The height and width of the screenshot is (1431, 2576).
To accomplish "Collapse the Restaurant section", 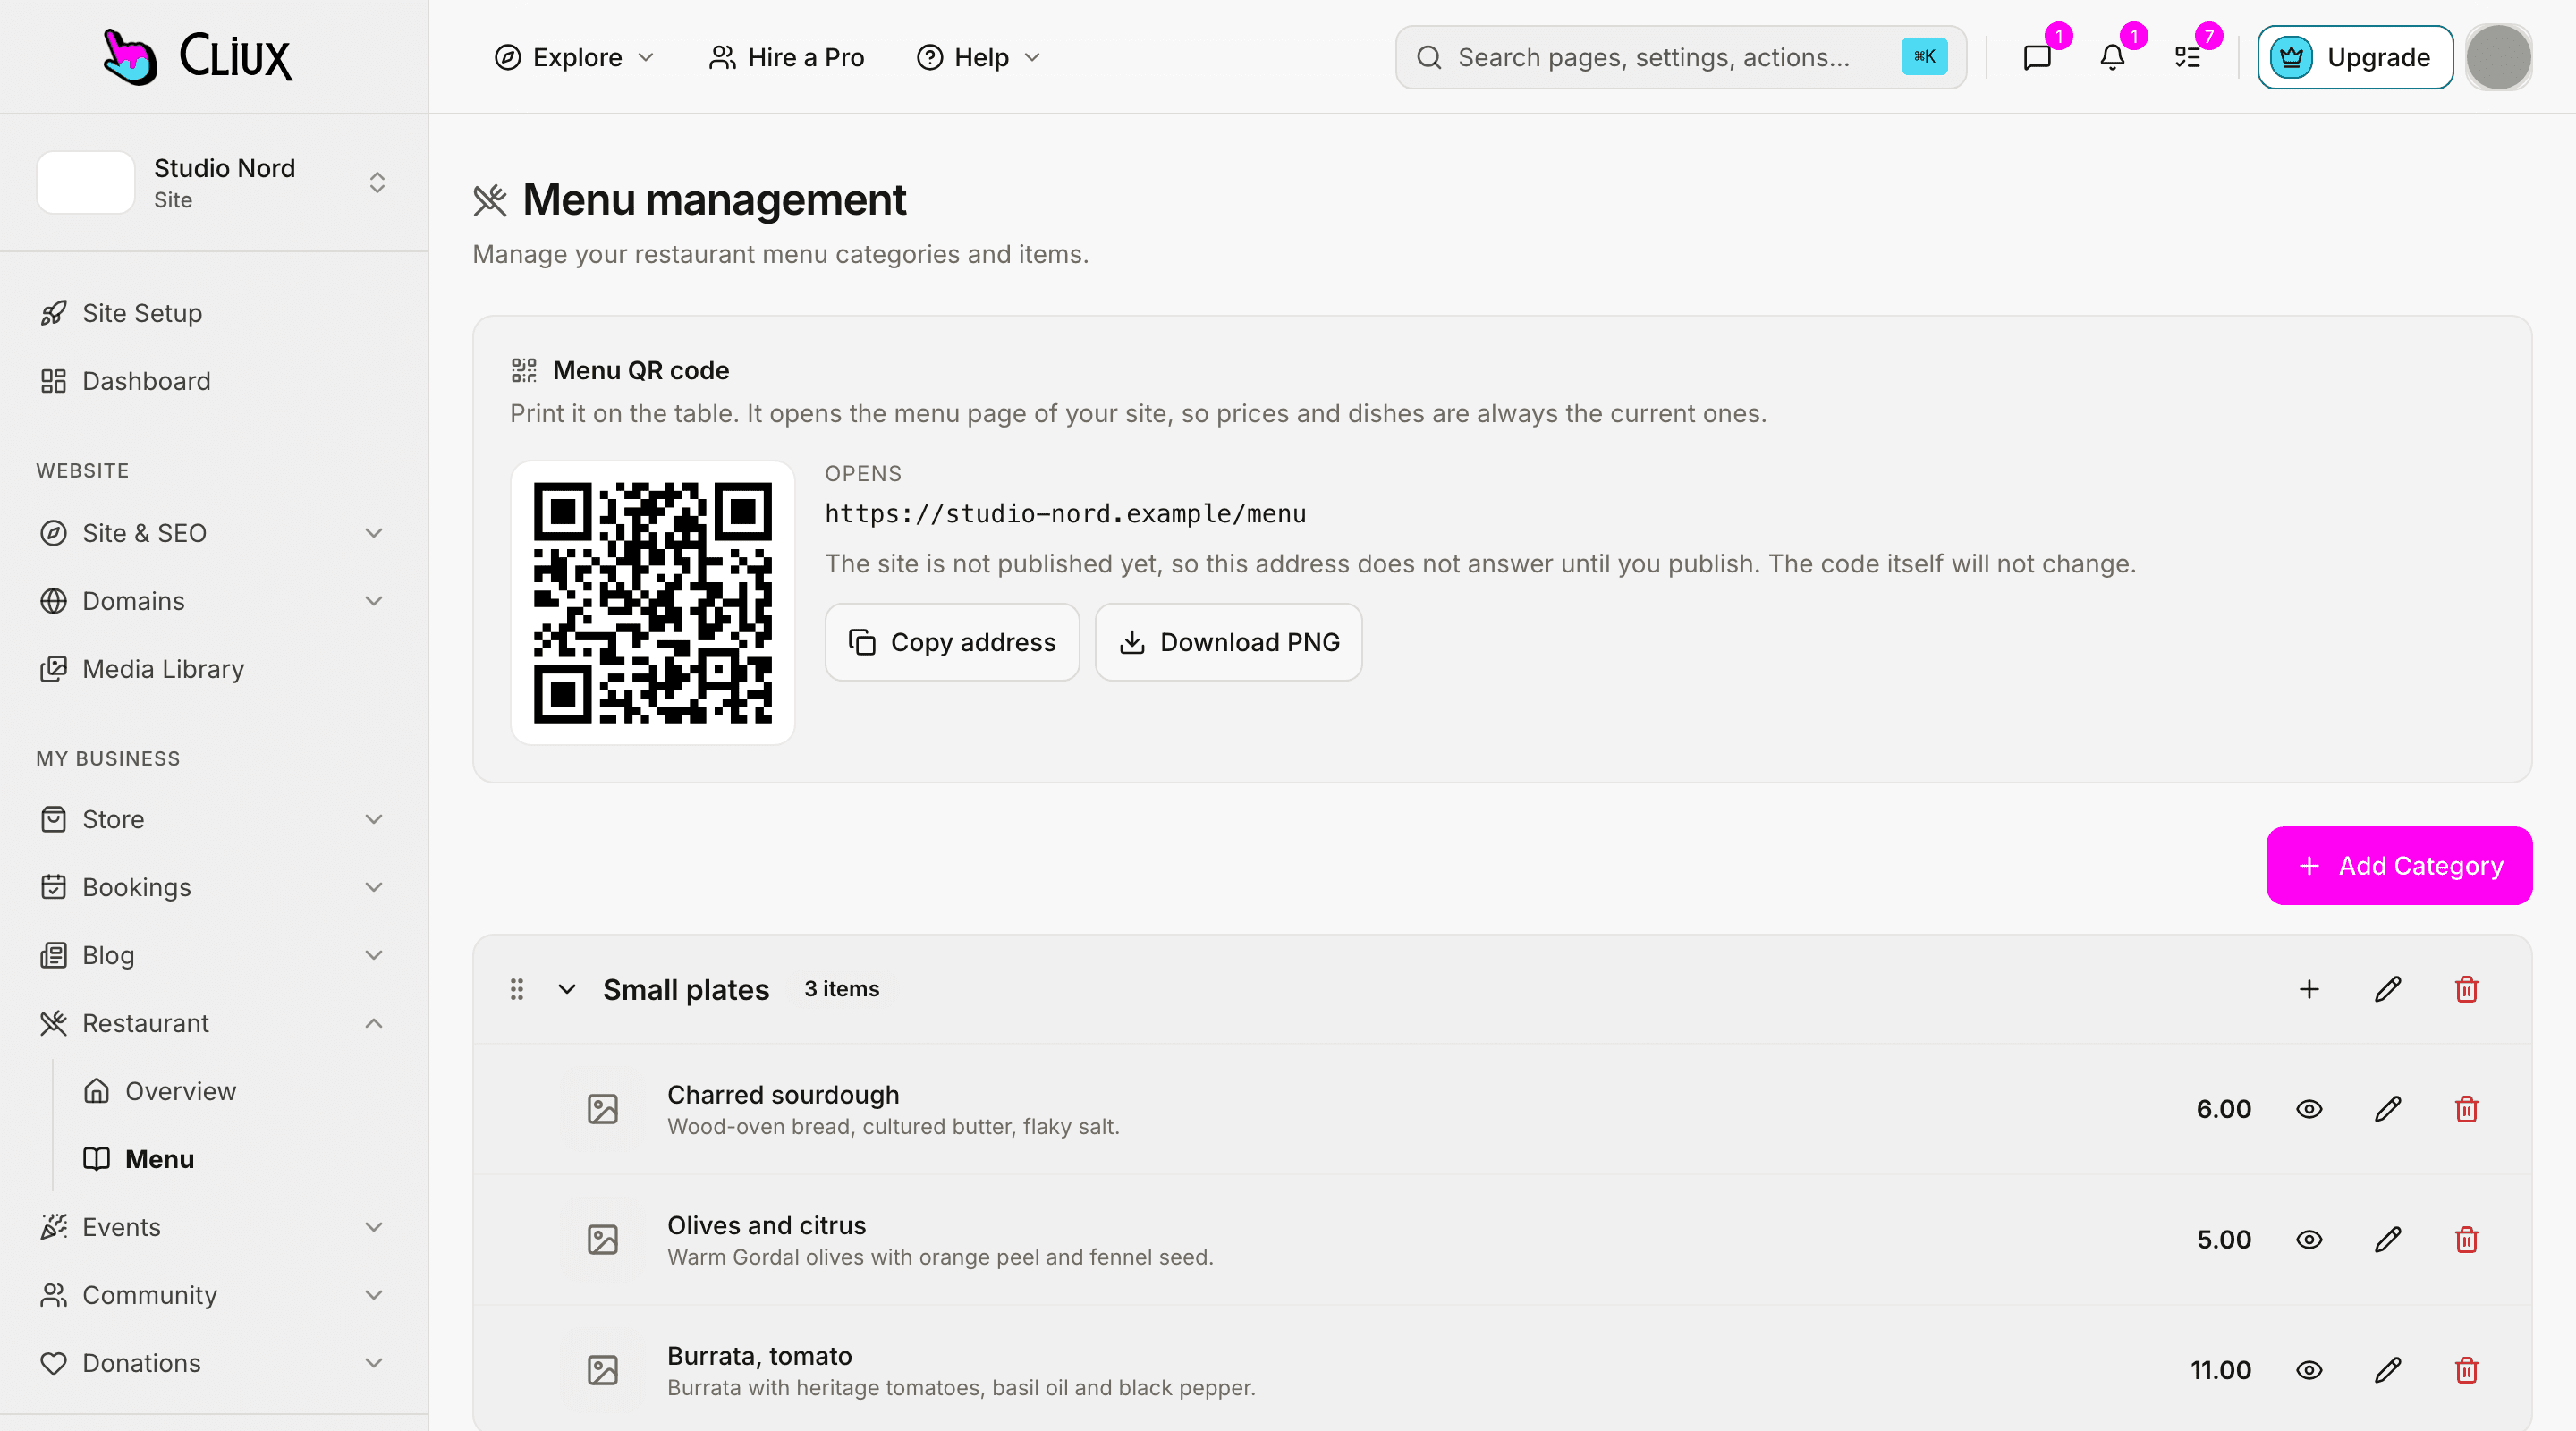I will point(213,1023).
